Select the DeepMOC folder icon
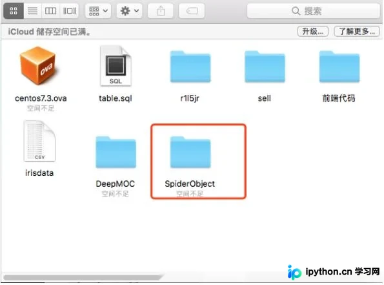This screenshot has height=285, width=384. [116, 152]
